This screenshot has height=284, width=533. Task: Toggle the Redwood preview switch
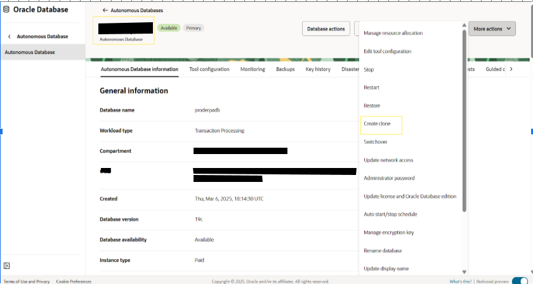[520, 281]
